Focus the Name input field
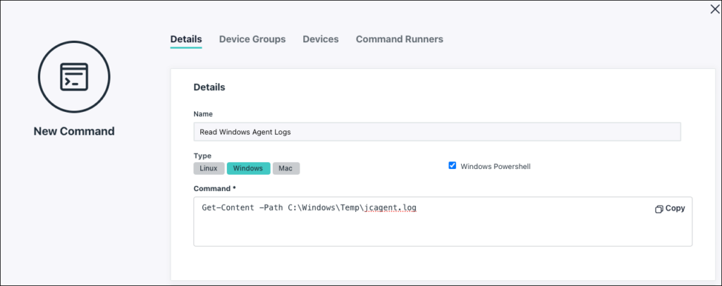This screenshot has width=722, height=286. tap(436, 132)
